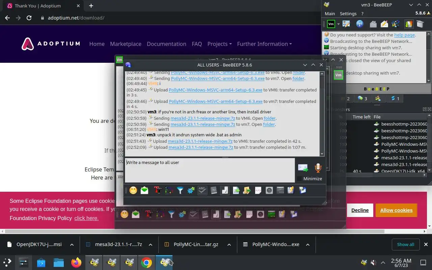Viewport: 432px width, 270px height.
Task: Send the message with envelope arrow button
Action: [x=303, y=168]
